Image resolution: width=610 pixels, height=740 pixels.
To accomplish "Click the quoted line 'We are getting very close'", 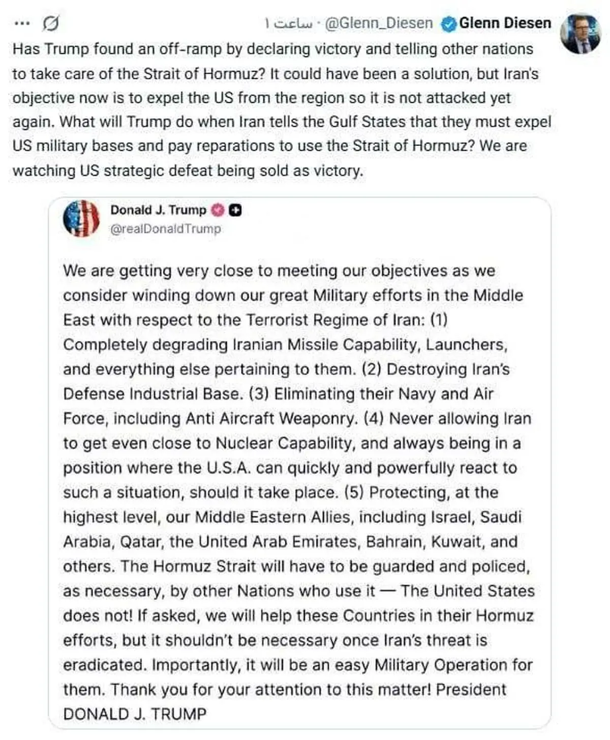I will (x=279, y=271).
